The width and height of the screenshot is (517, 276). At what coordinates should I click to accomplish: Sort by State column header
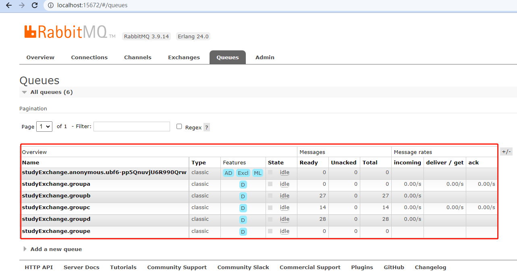pyautogui.click(x=276, y=163)
